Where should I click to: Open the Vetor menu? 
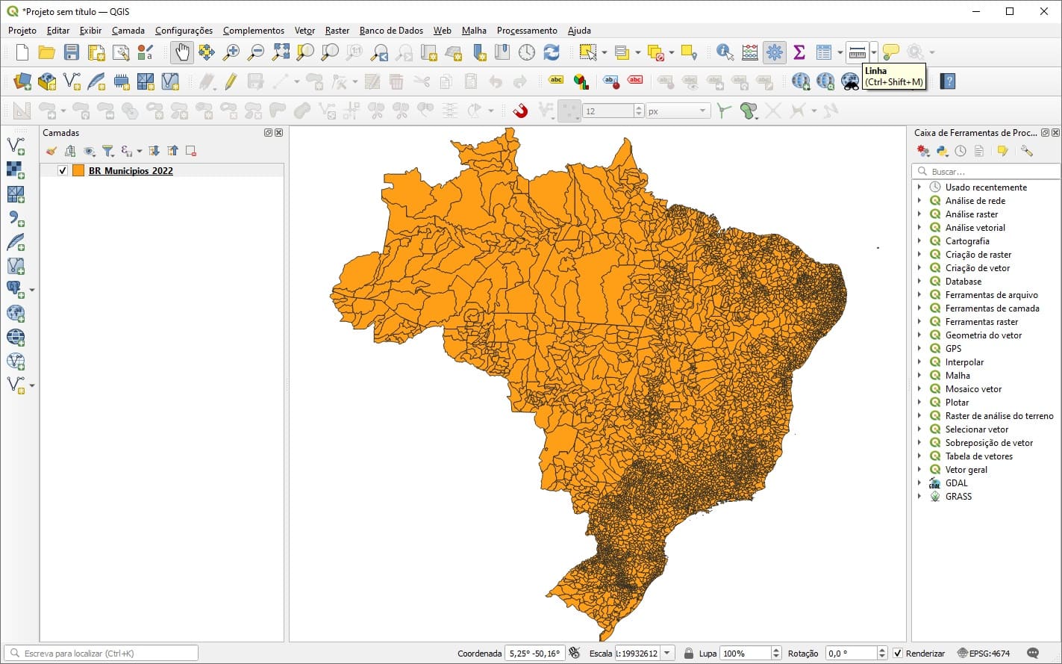(x=304, y=31)
